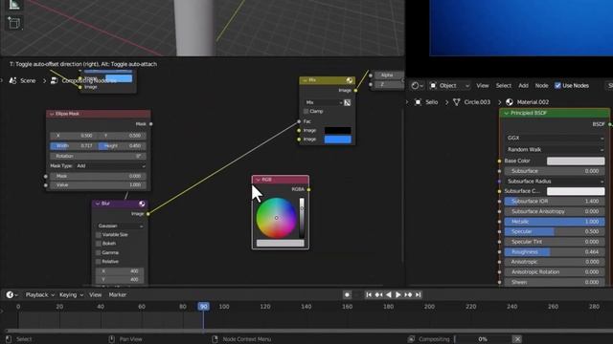Viewport: 613px width, 344px height.
Task: Click the Mix node preview icon
Action: (350, 80)
